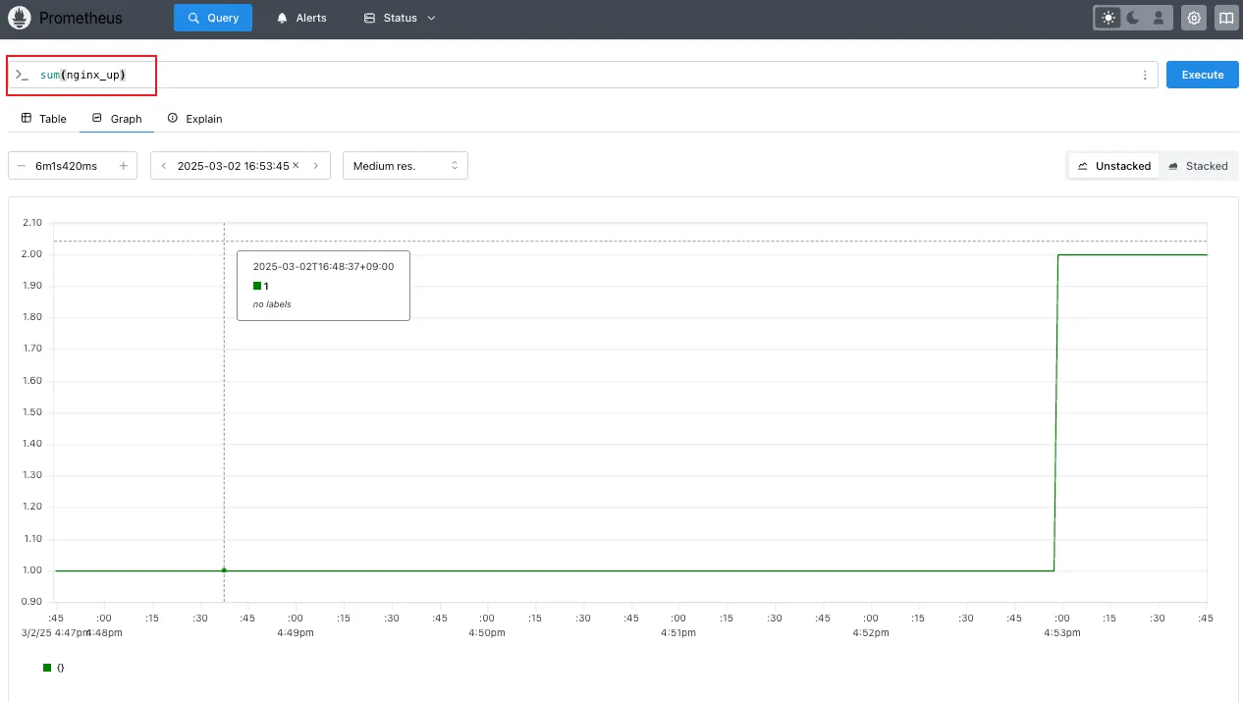The image size is (1243, 702).
Task: Open the Alerts page
Action: click(301, 18)
